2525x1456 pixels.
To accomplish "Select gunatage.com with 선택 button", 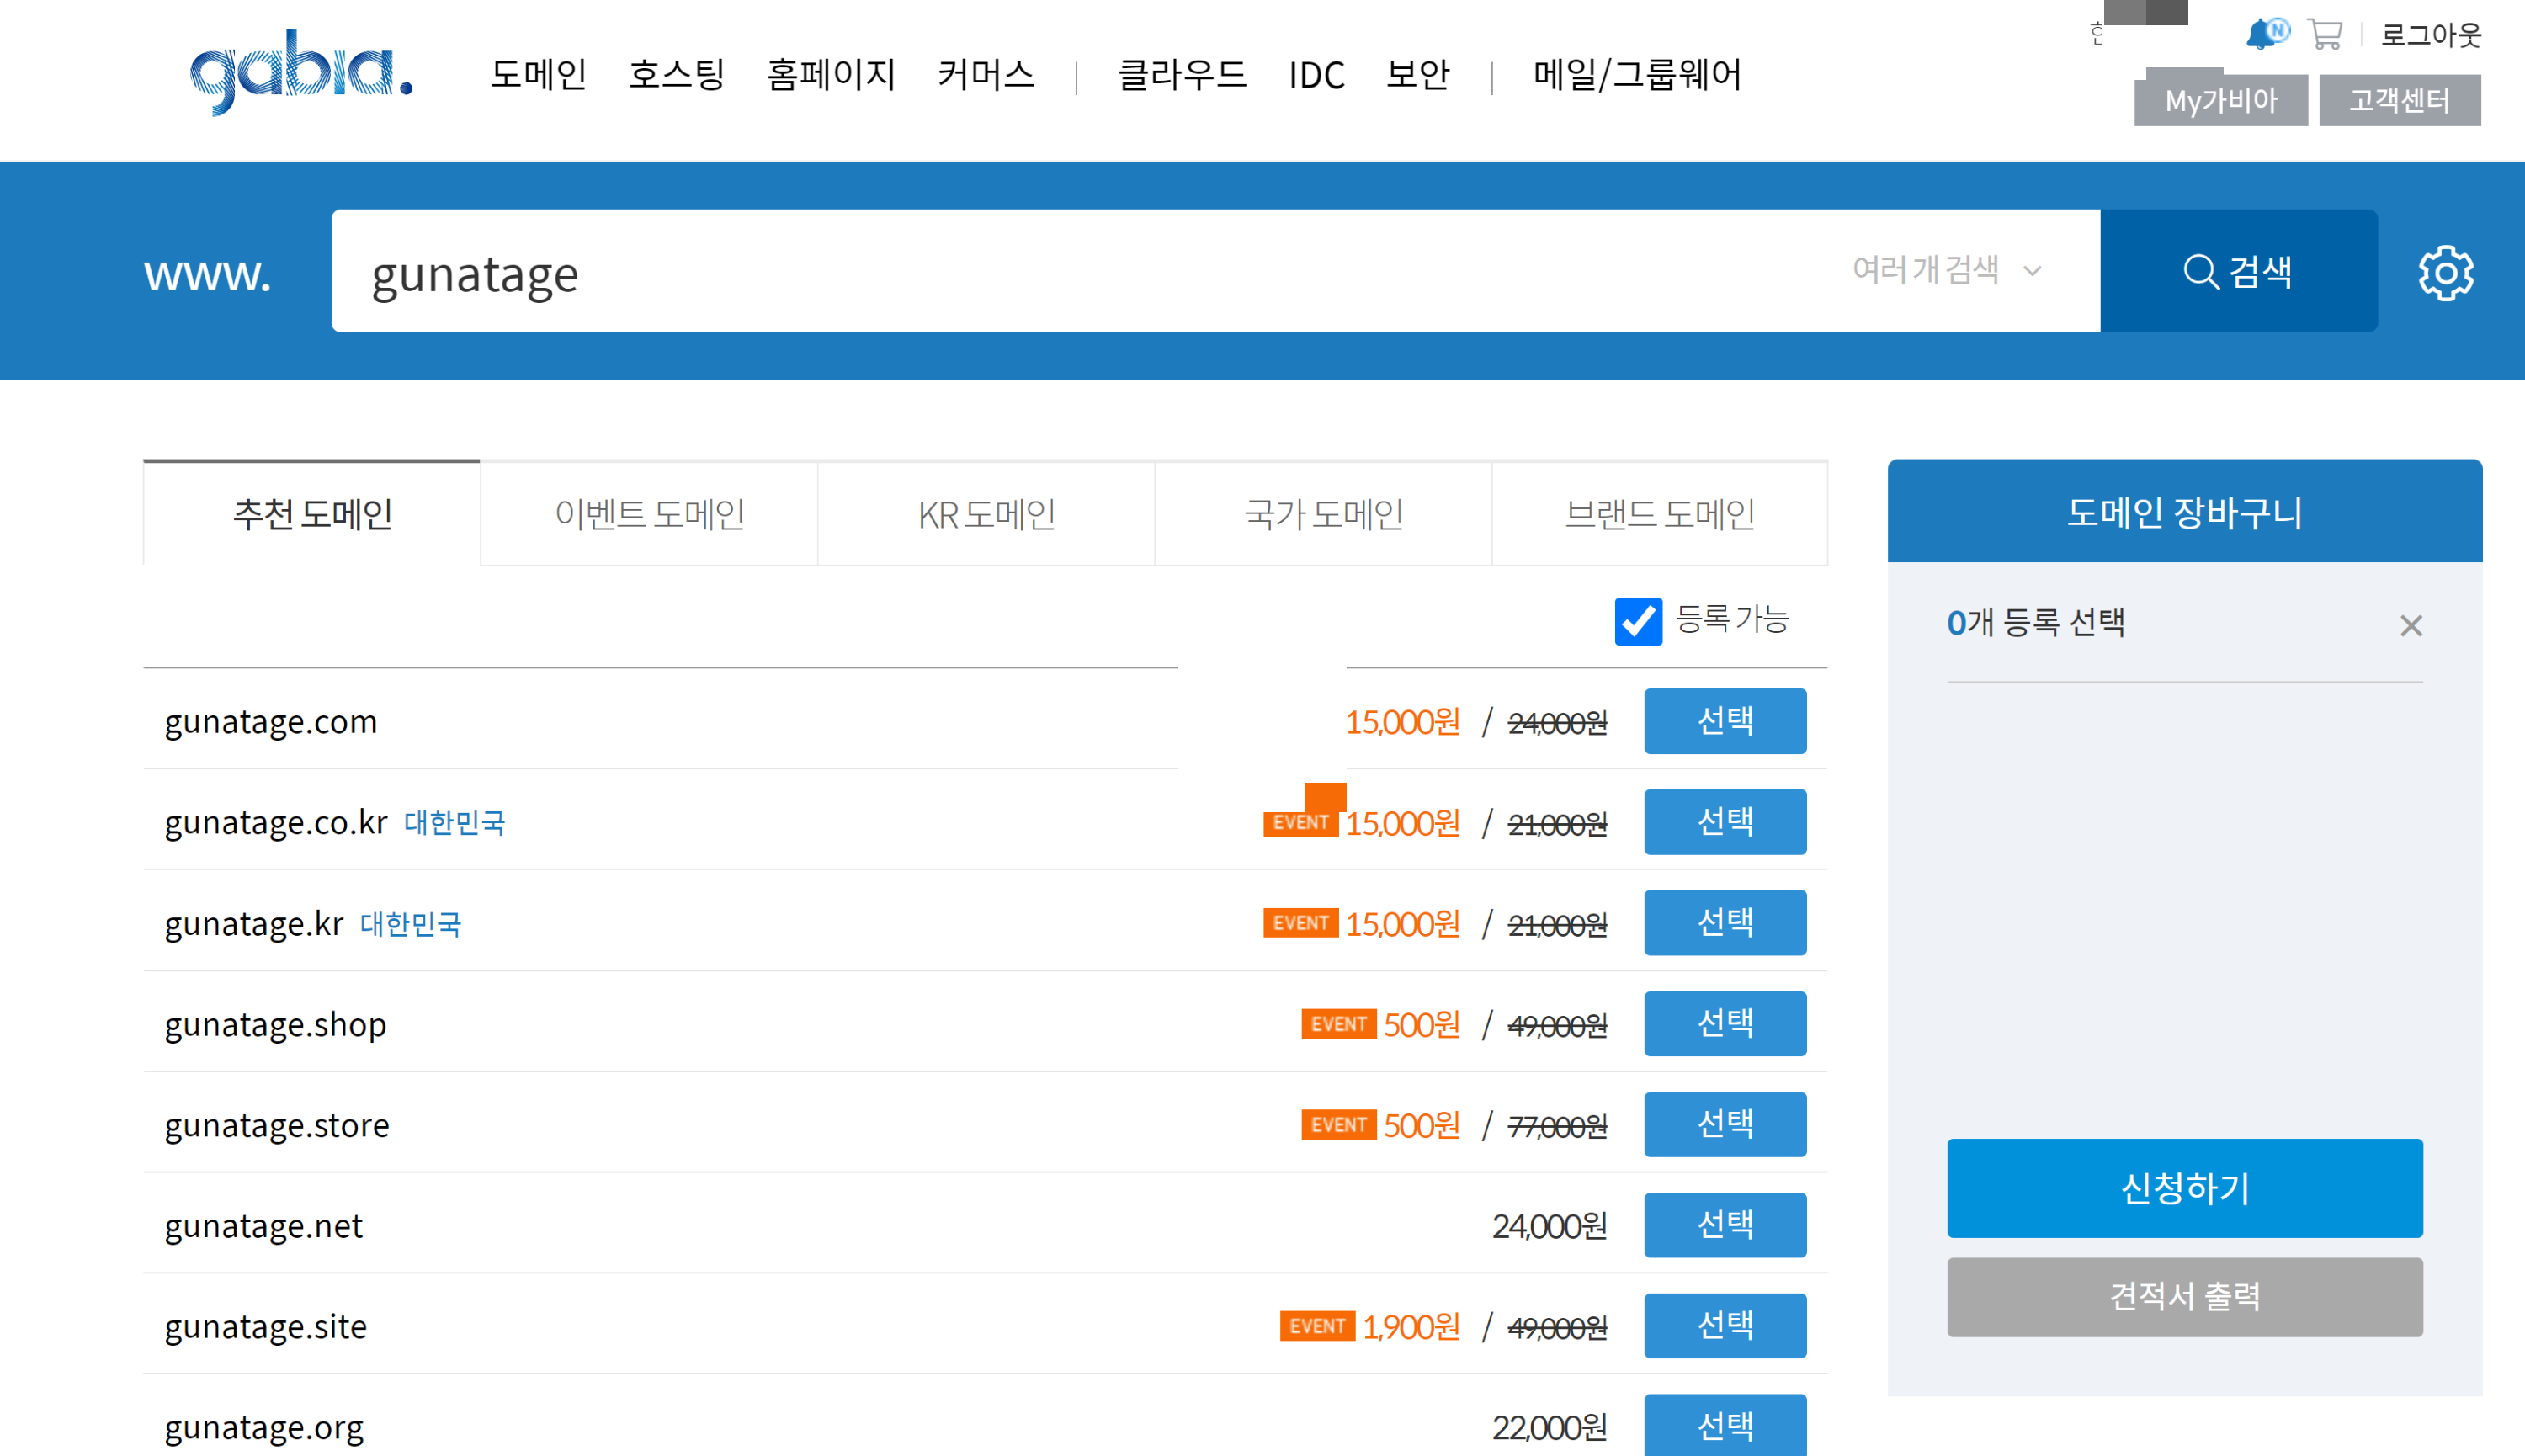I will (1724, 720).
